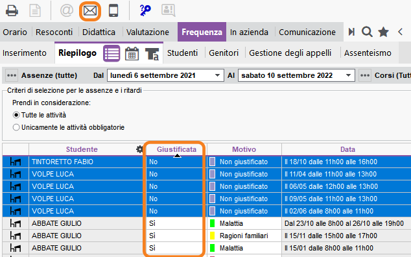The width and height of the screenshot is (411, 257).
Task: Click the skip-to-end arrow icon
Action: point(351,32)
